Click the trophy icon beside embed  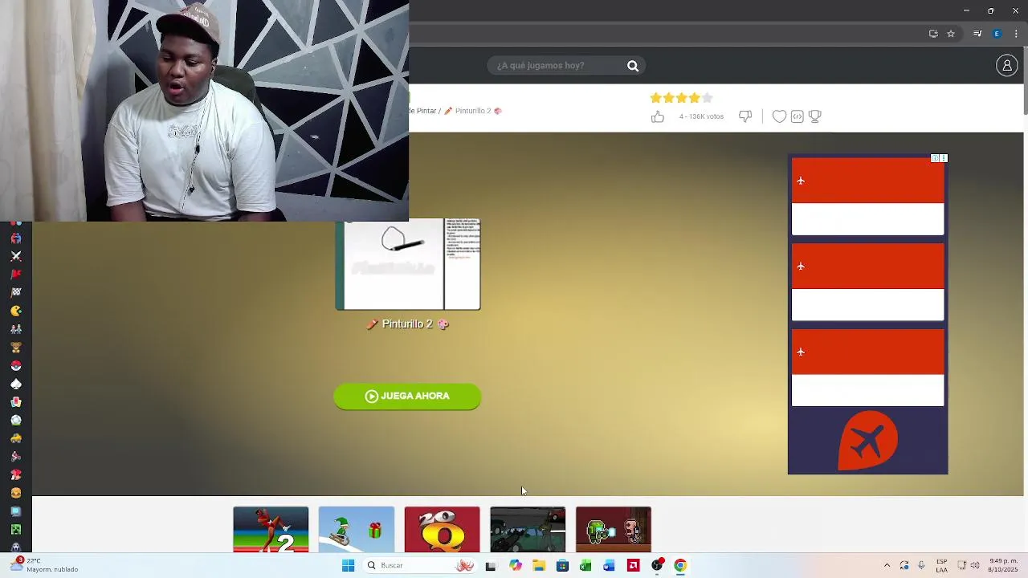tap(815, 116)
